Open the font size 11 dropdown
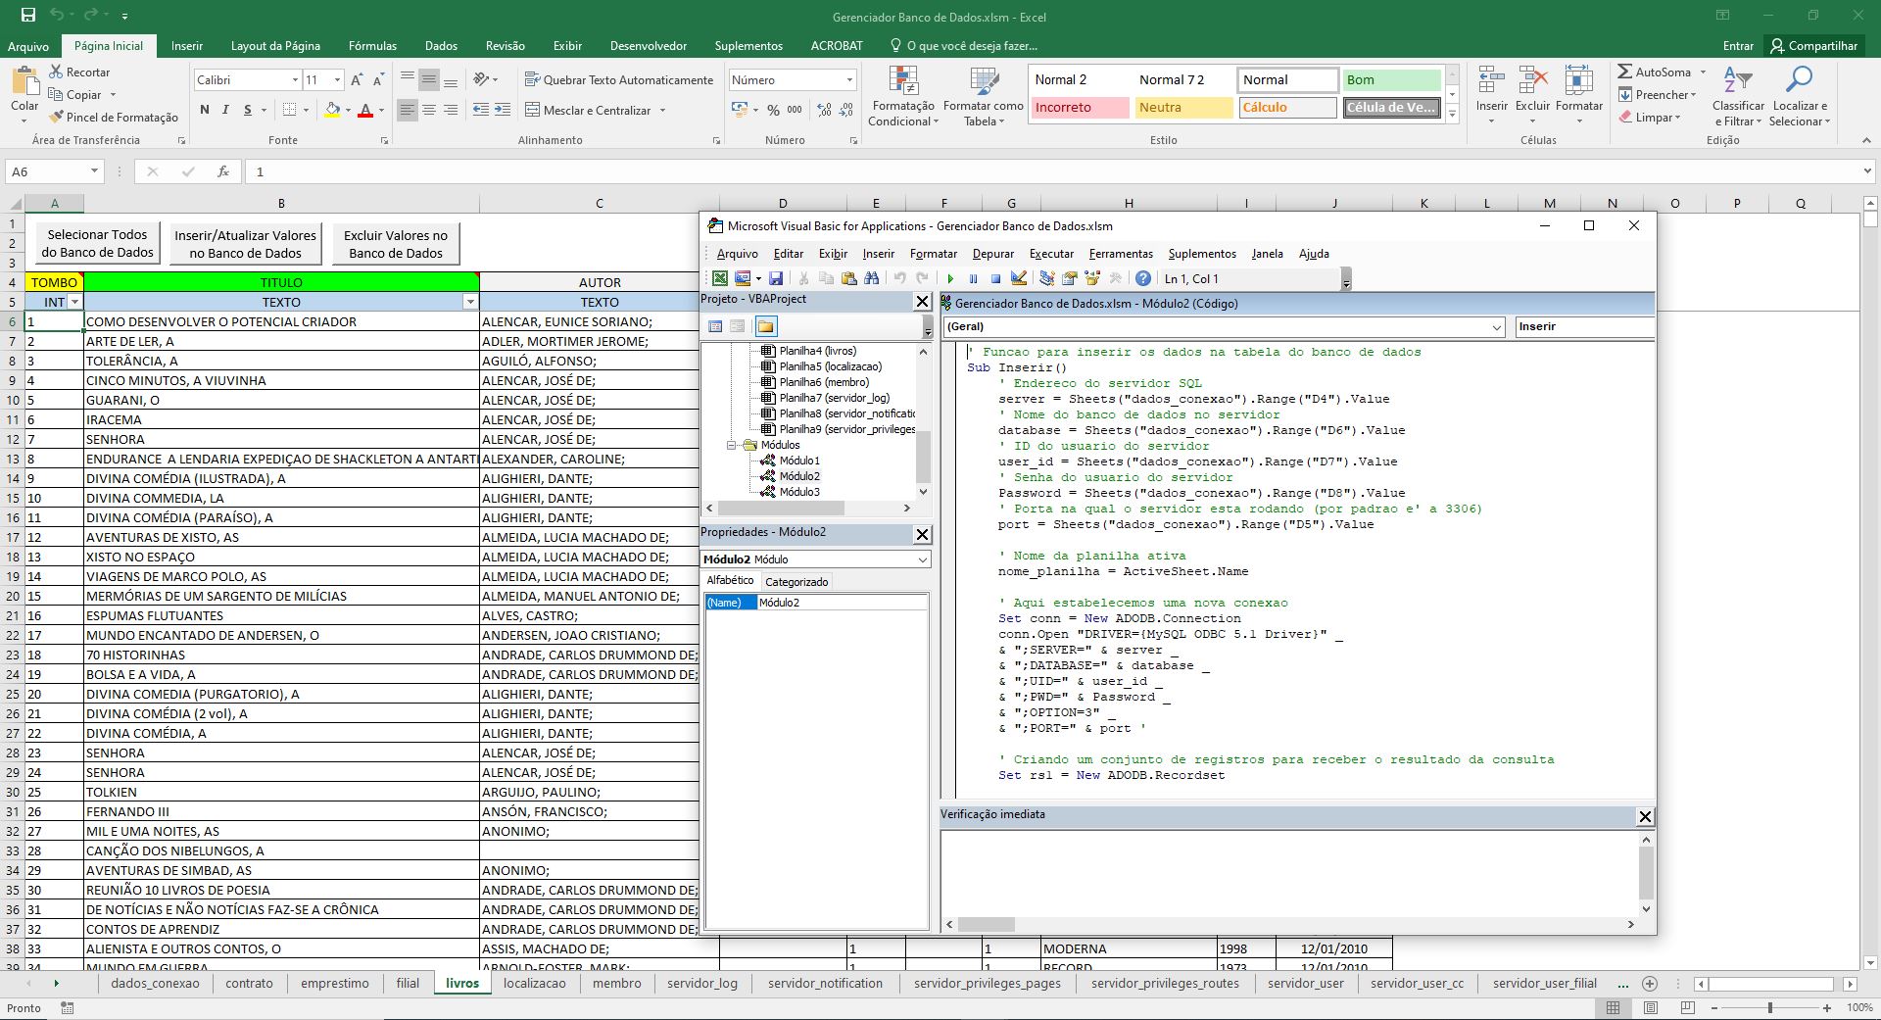The image size is (1881, 1020). coord(337,79)
